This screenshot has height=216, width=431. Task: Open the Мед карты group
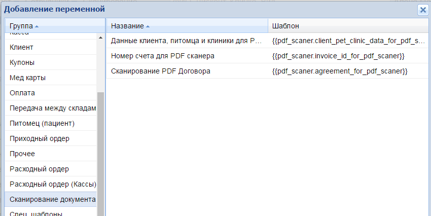[28, 78]
